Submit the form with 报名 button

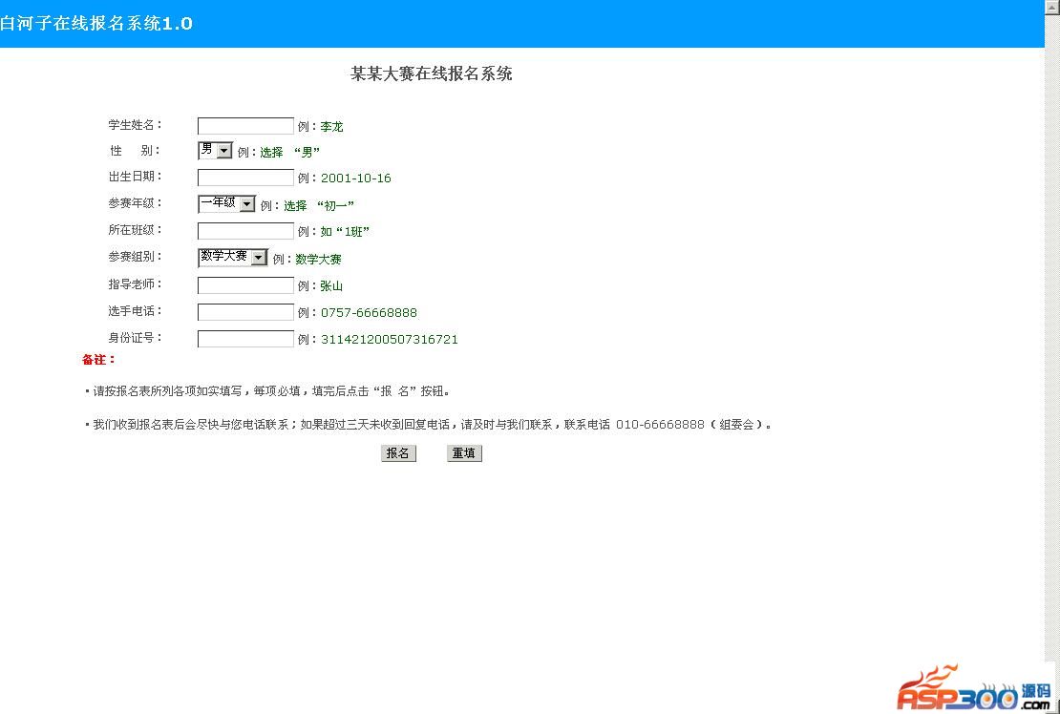398,453
